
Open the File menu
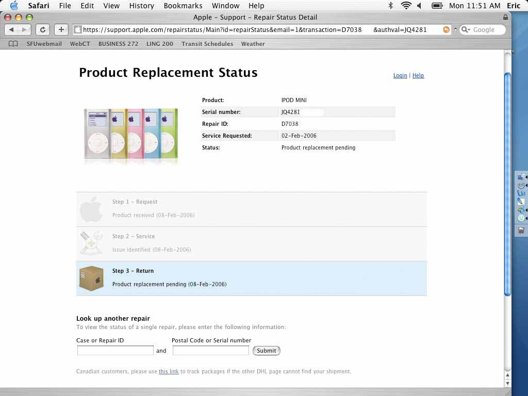(x=65, y=6)
